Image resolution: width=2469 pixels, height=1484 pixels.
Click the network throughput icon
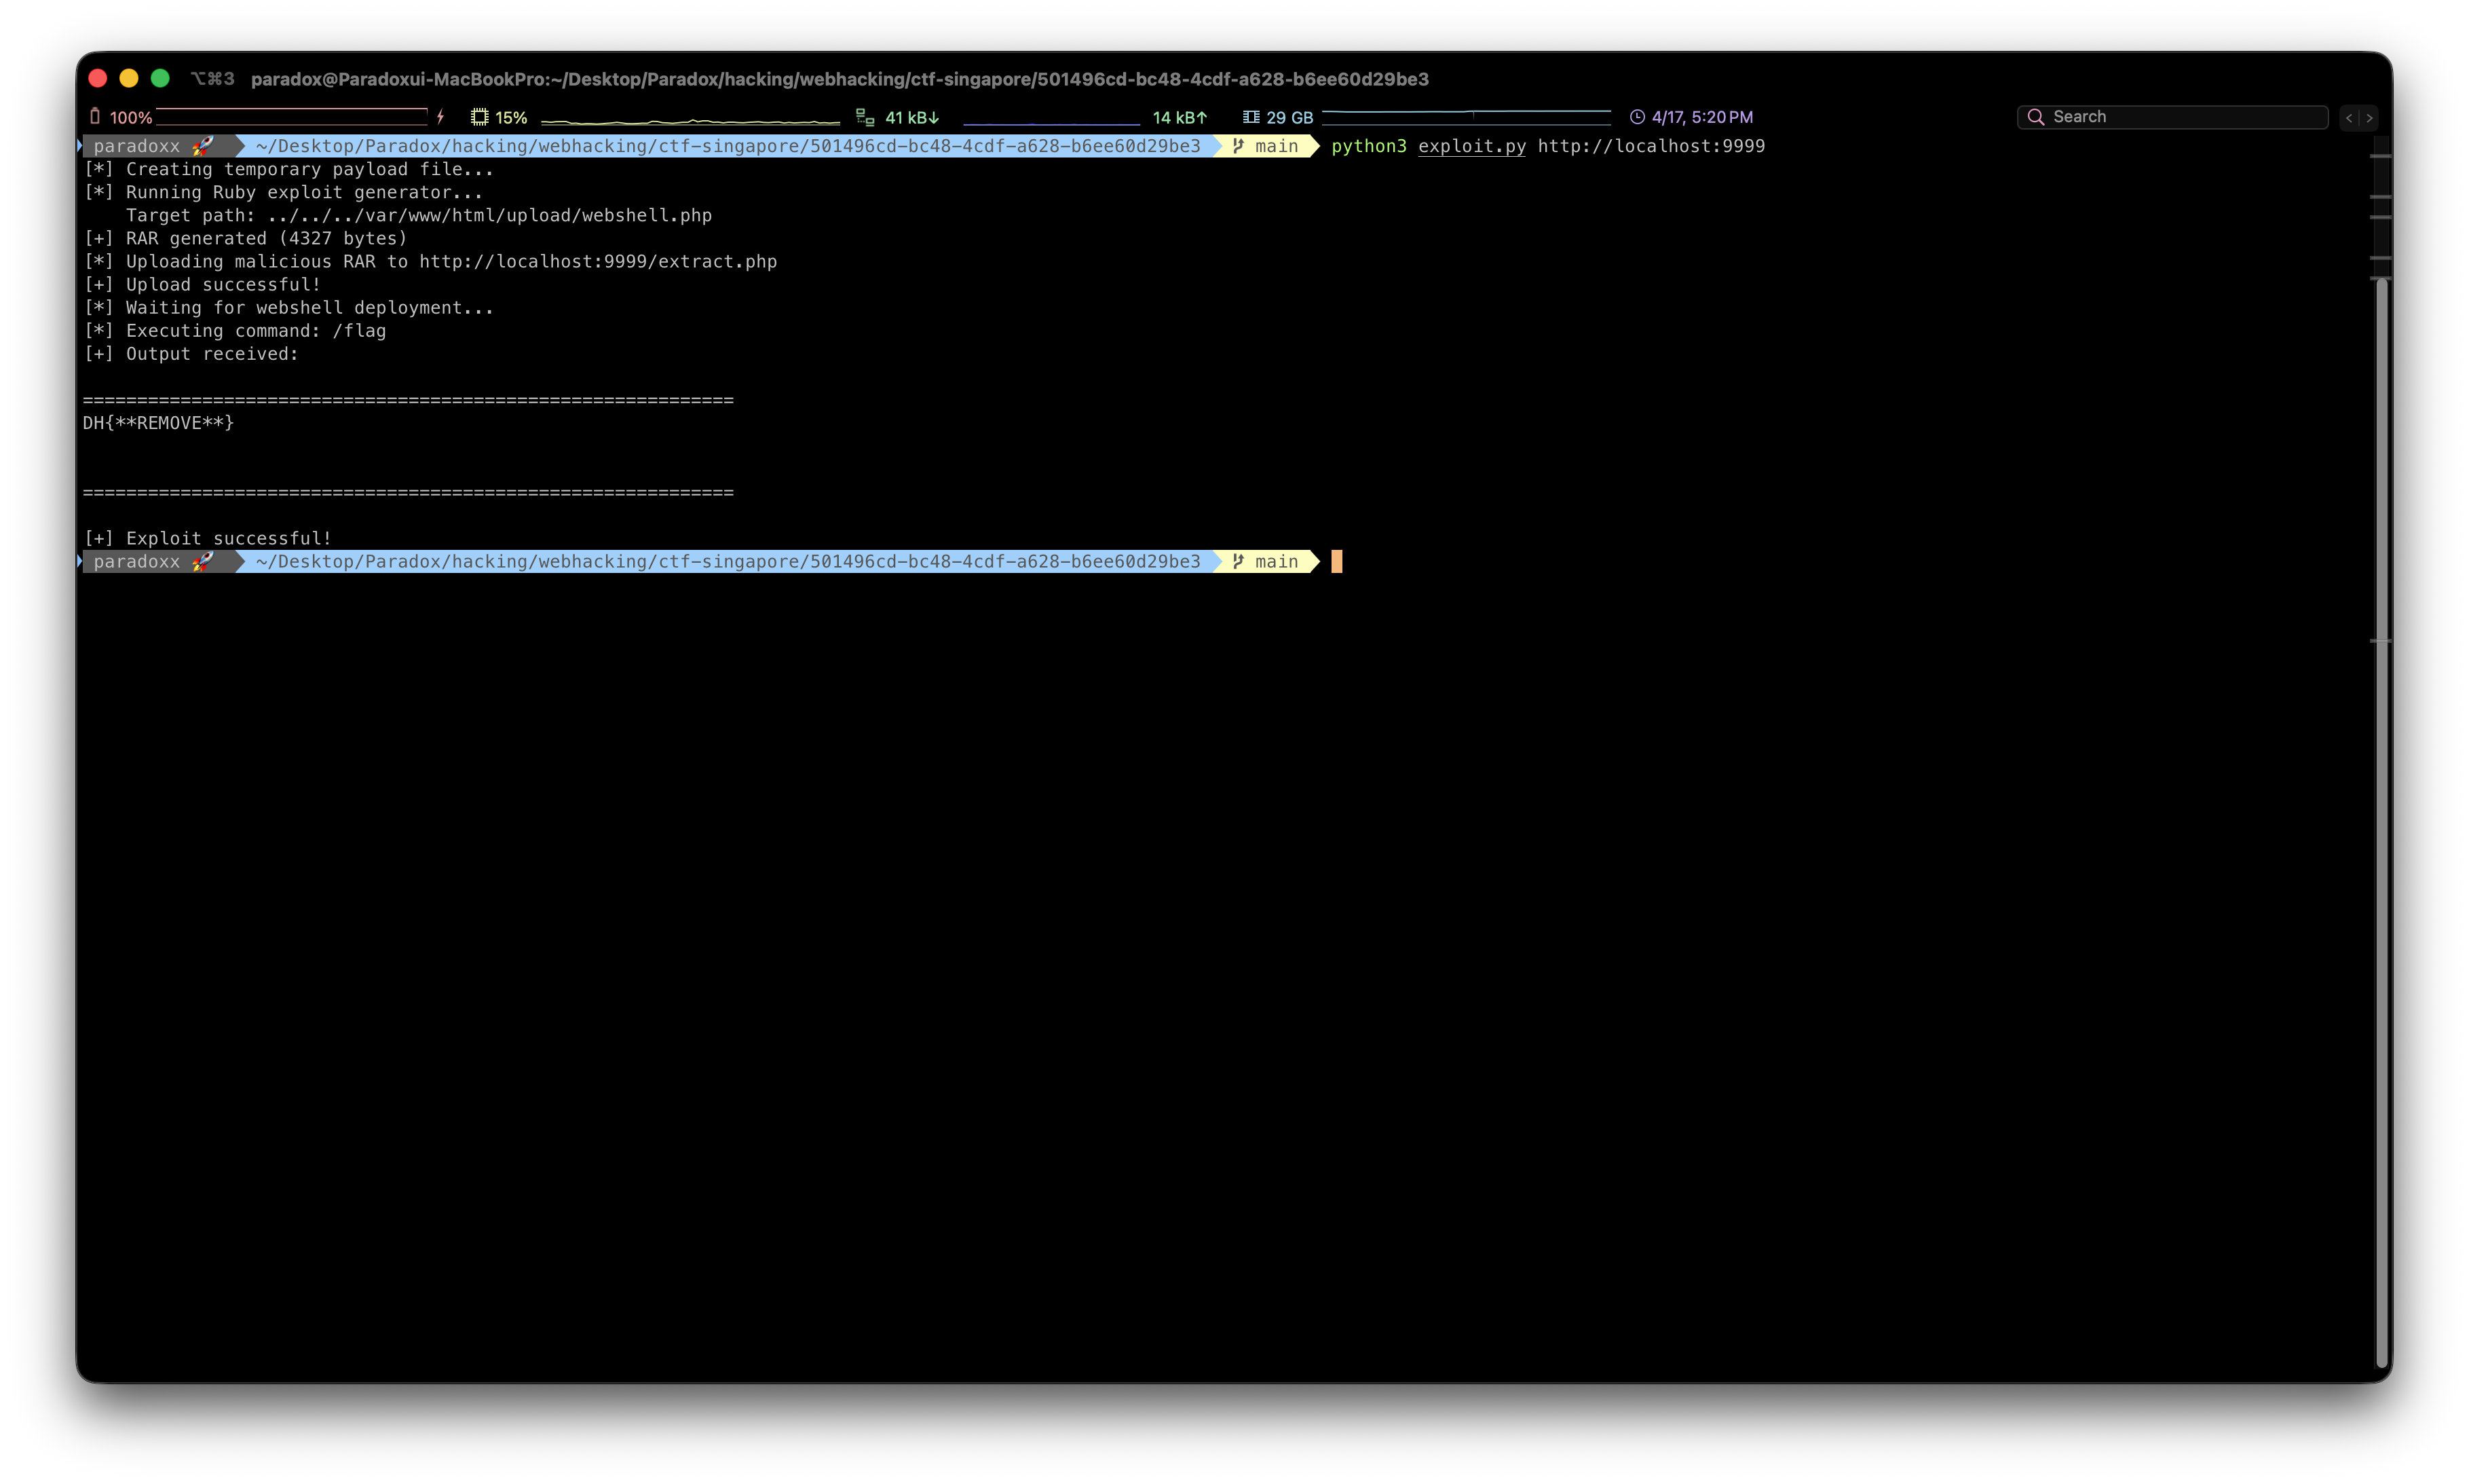point(865,117)
